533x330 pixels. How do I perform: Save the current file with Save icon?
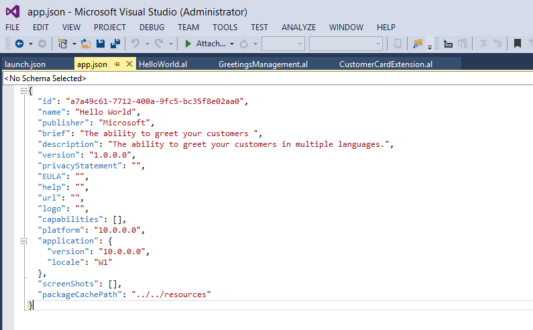(101, 44)
